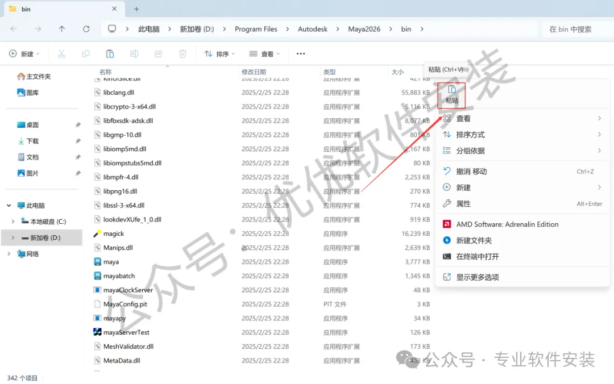Select the mayabatch application icon
Viewport: 614px width, 384px height.
pos(98,276)
